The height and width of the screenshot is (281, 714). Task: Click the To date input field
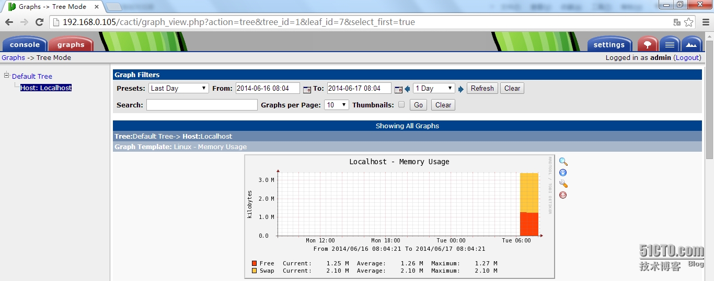pyautogui.click(x=359, y=88)
